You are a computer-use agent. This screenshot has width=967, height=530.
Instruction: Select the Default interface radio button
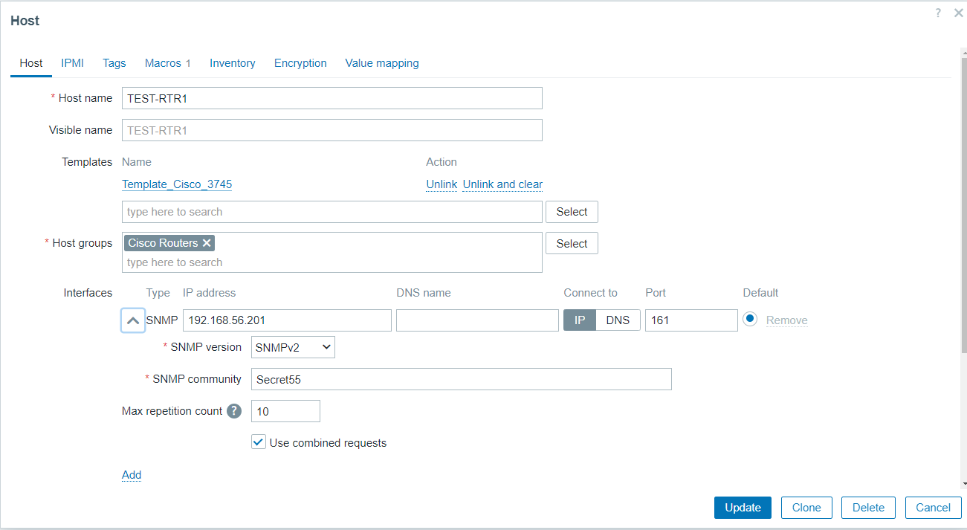click(750, 320)
